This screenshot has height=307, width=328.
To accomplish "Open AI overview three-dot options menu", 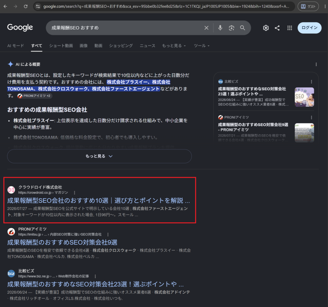I will [316, 64].
